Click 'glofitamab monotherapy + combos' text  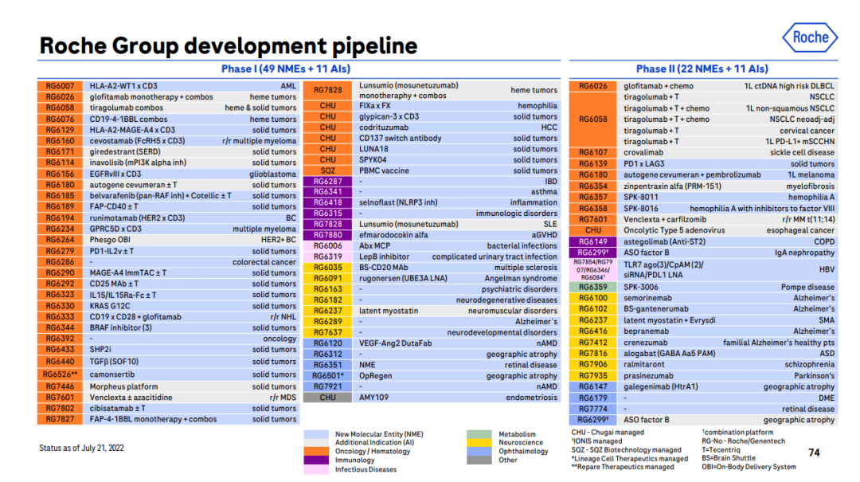tap(151, 97)
